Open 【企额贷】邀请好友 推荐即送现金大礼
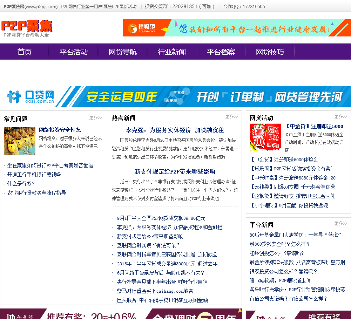Viewport: 351px width, 319px height. (292, 196)
